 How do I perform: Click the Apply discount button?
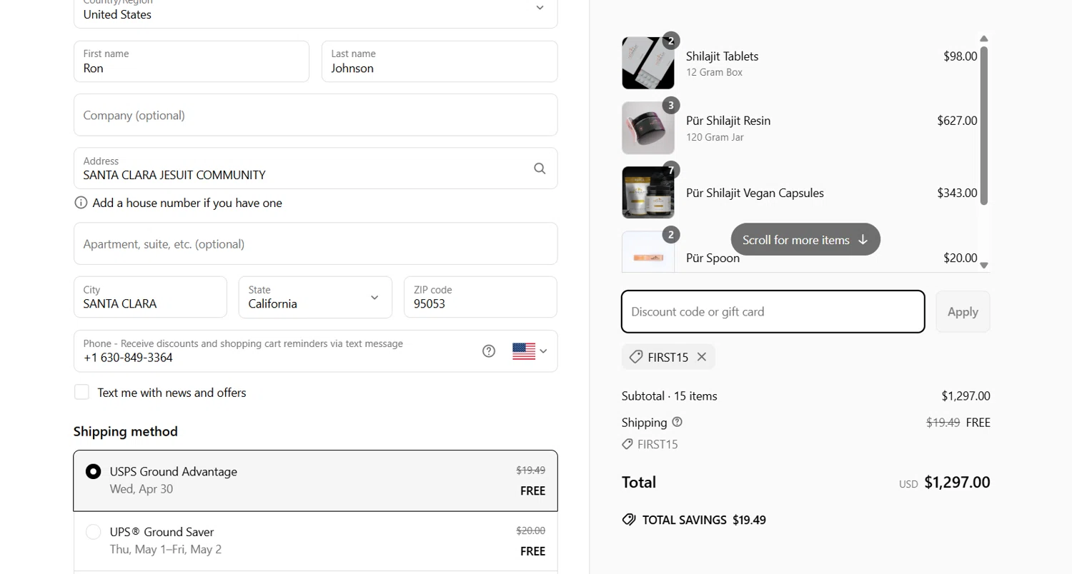pos(963,311)
